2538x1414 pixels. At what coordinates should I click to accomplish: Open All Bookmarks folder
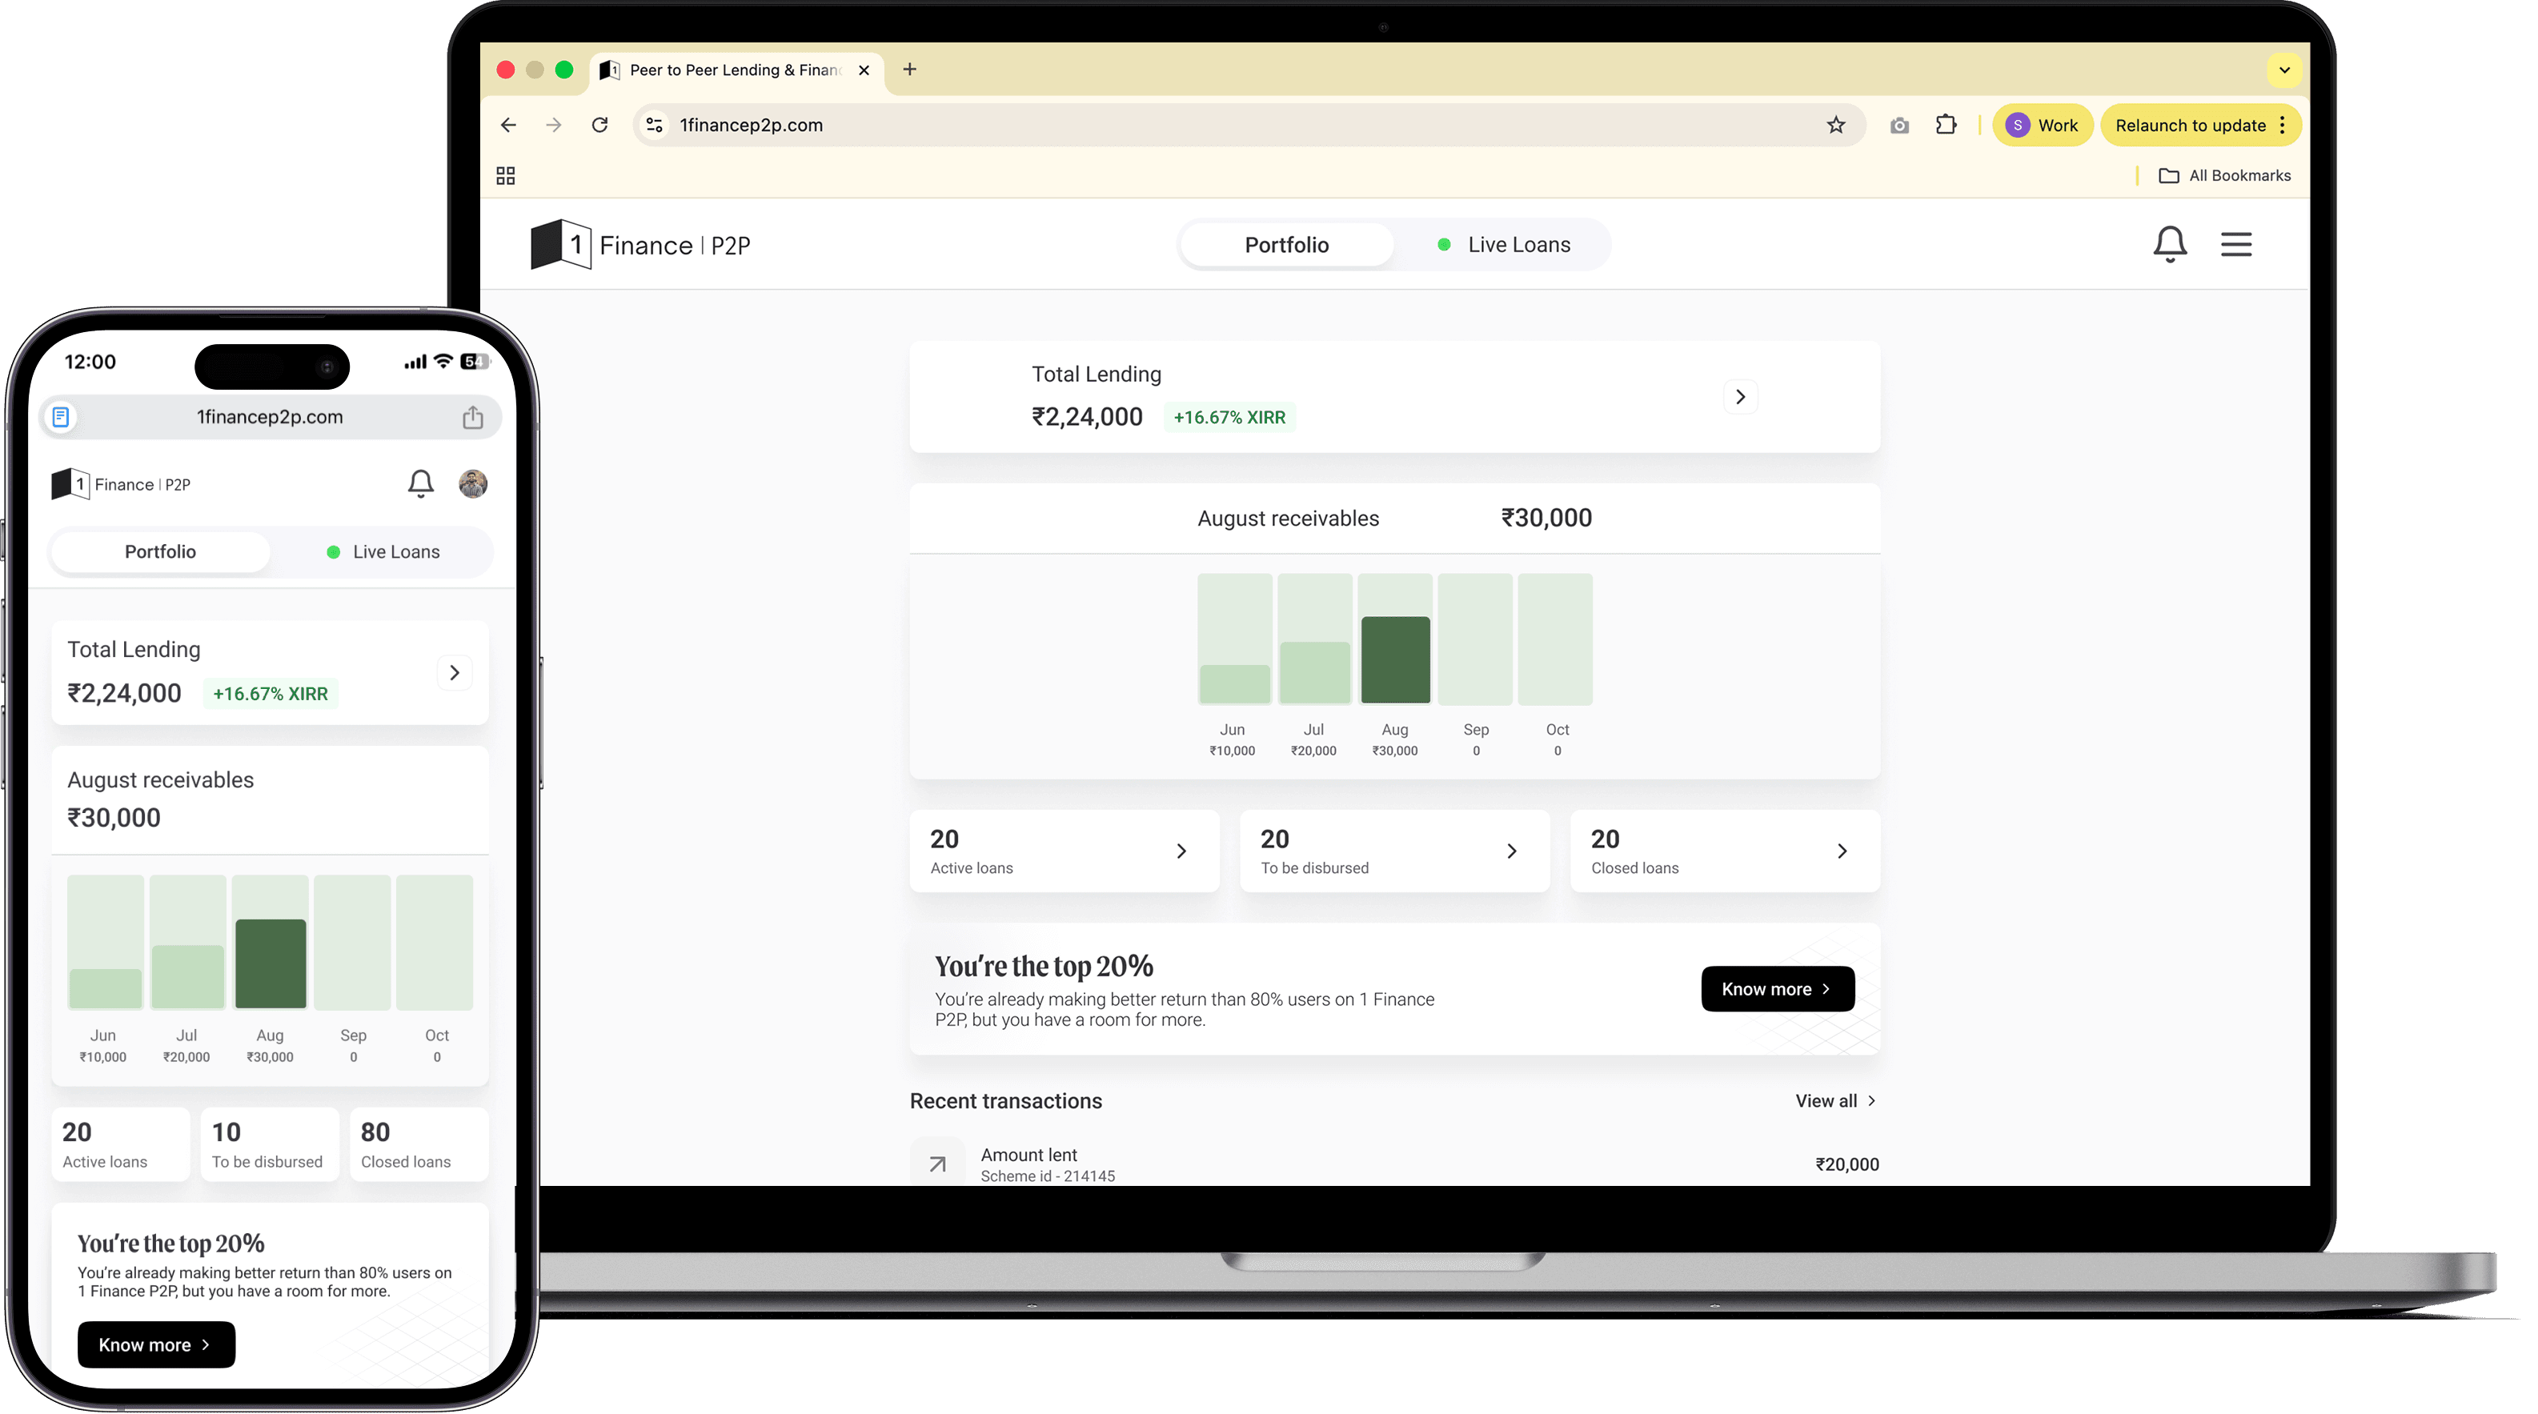(x=2225, y=175)
